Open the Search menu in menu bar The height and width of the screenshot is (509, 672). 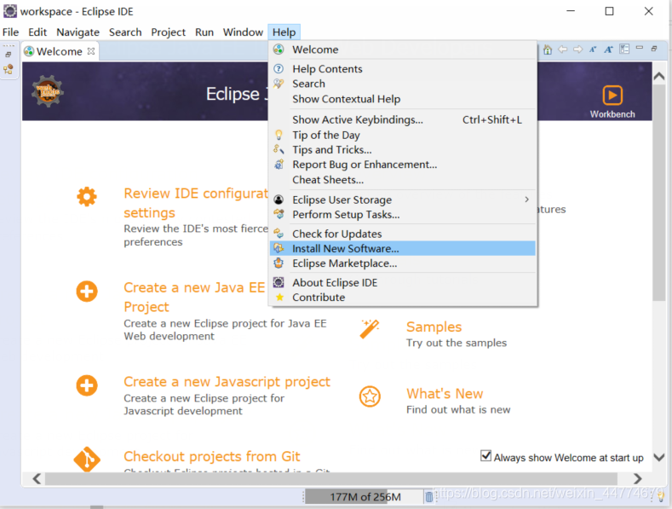tap(125, 32)
